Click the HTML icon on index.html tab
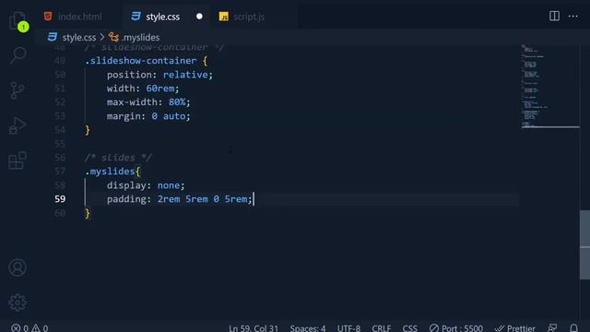The height and width of the screenshot is (332, 590). tap(48, 17)
